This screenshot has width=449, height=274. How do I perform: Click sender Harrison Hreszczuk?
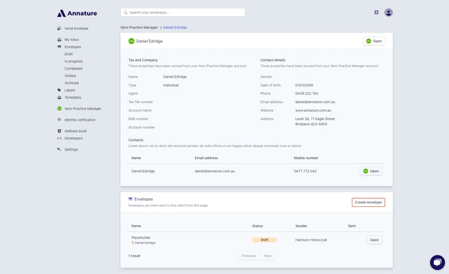pos(311,239)
